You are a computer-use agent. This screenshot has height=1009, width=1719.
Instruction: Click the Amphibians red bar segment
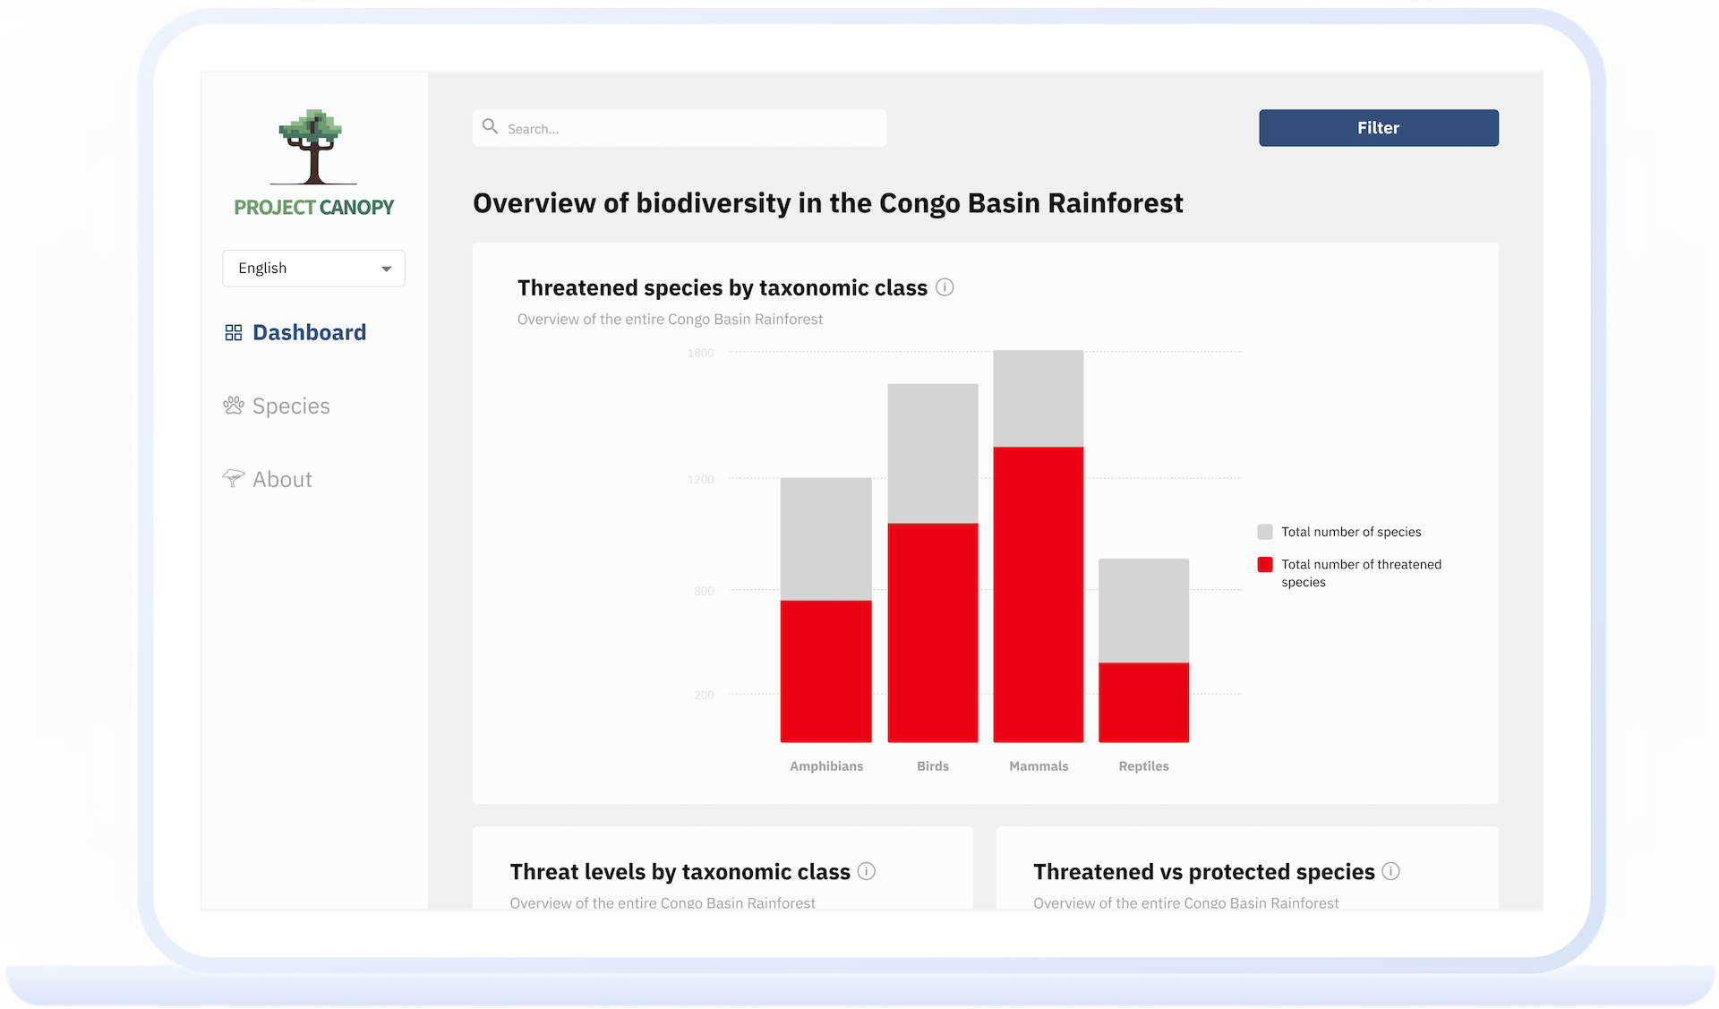(826, 671)
